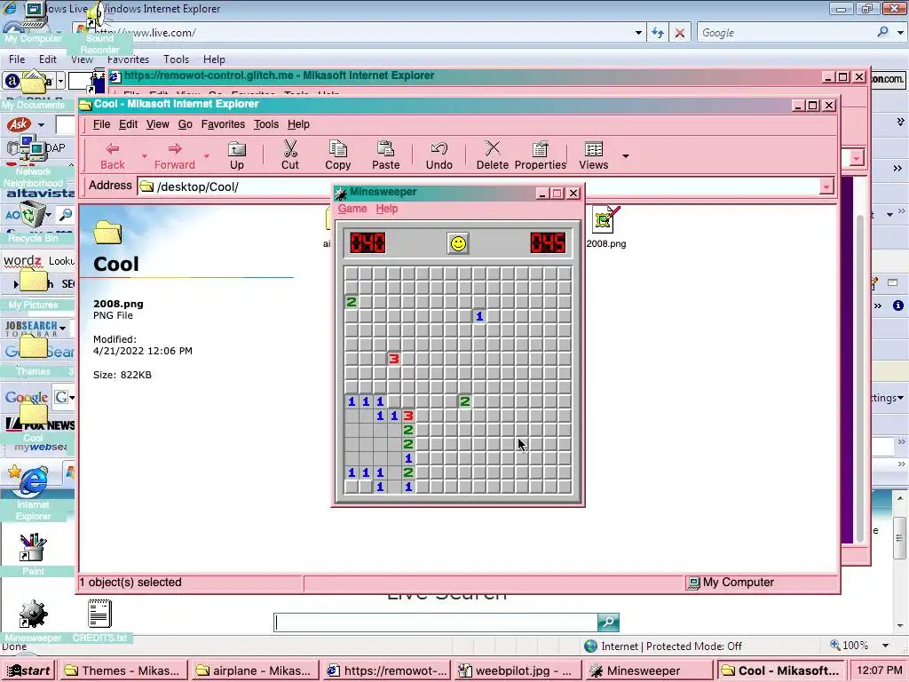Viewport: 909px width, 682px height.
Task: Click the outer browser vertical scrollbar down arrow
Action: 900,626
